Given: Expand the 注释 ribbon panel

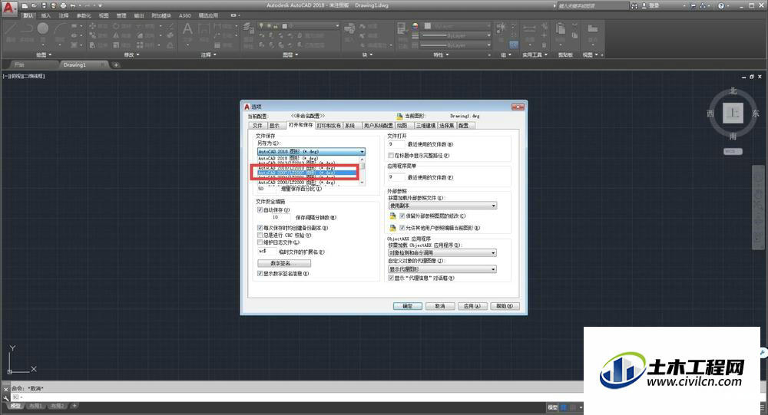Looking at the screenshot, I should 208,54.
